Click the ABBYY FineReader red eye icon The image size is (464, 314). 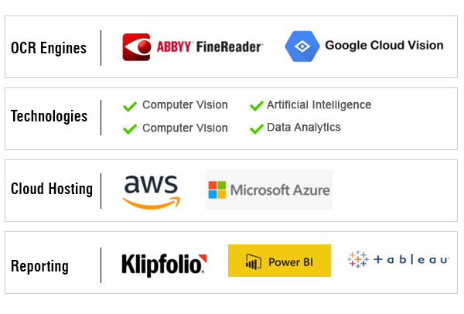[137, 47]
